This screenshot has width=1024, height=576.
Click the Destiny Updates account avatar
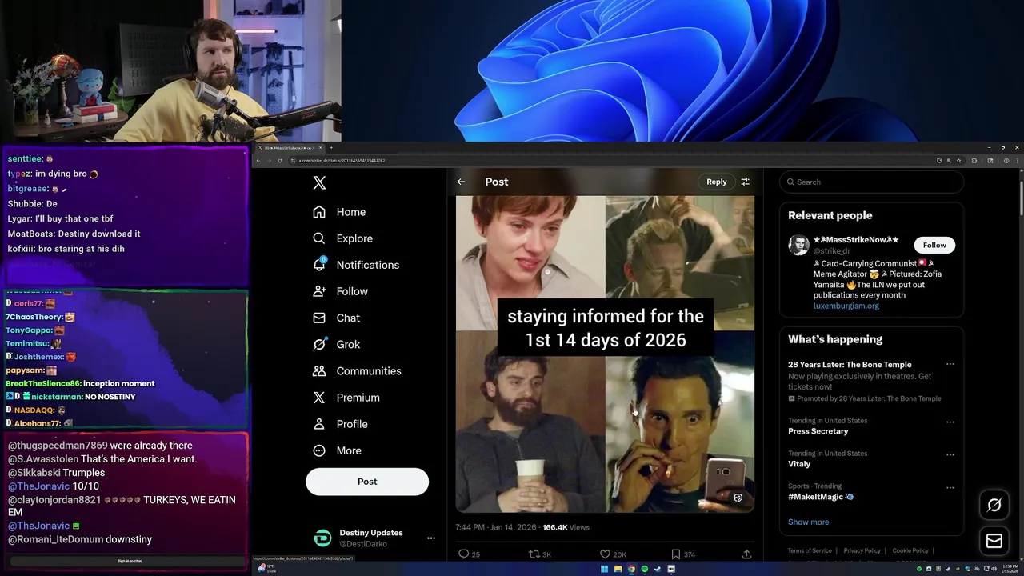coord(322,538)
